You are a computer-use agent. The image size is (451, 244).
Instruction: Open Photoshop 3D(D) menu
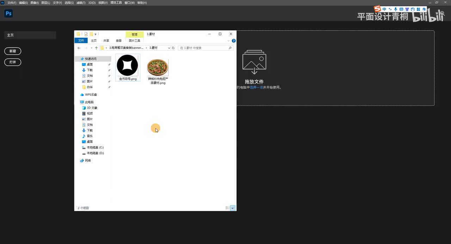(92, 3)
